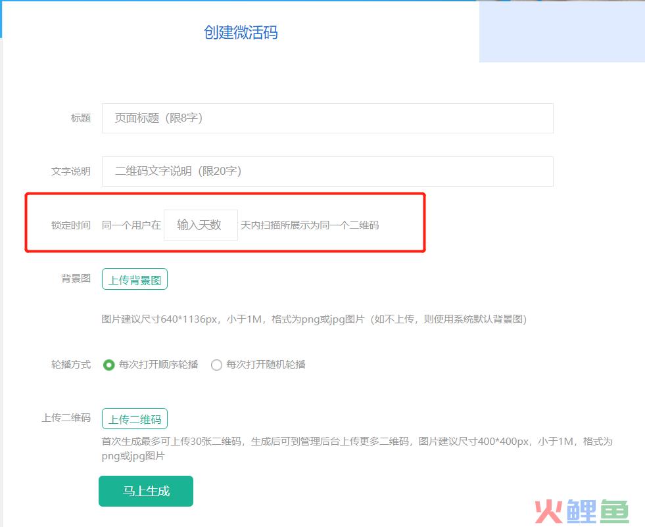
Task: Click the 背景图 label
Action: tap(76, 279)
